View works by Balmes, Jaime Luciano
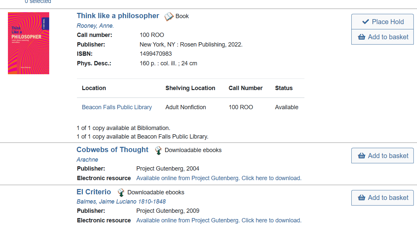The image size is (417, 225). [121, 202]
